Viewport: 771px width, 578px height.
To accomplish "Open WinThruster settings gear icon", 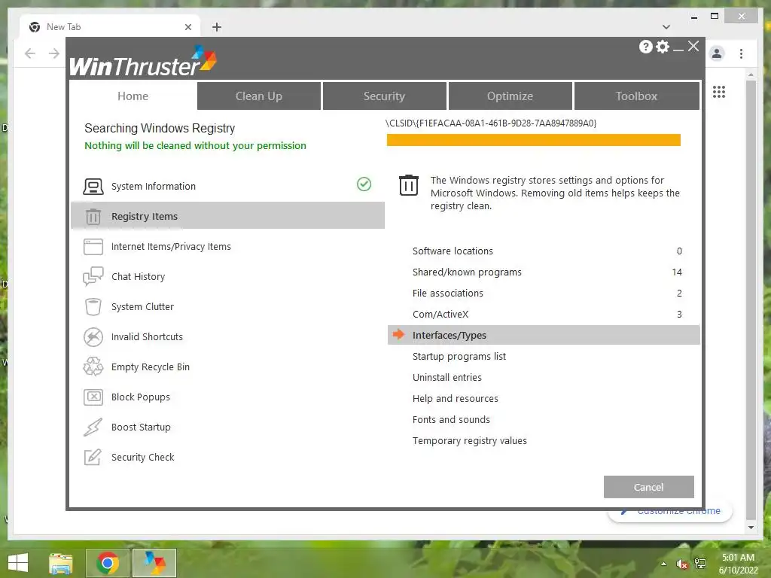I will 663,47.
